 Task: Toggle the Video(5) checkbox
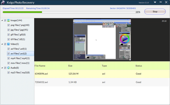coord(5,44)
